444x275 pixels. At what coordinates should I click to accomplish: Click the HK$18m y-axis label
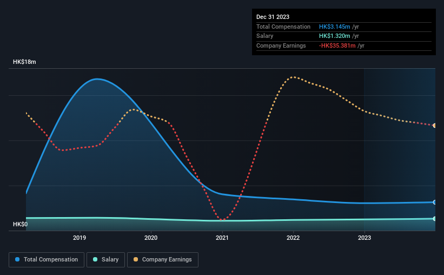click(24, 62)
